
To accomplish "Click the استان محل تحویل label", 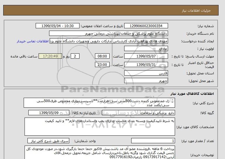I will click(x=200, y=73).
